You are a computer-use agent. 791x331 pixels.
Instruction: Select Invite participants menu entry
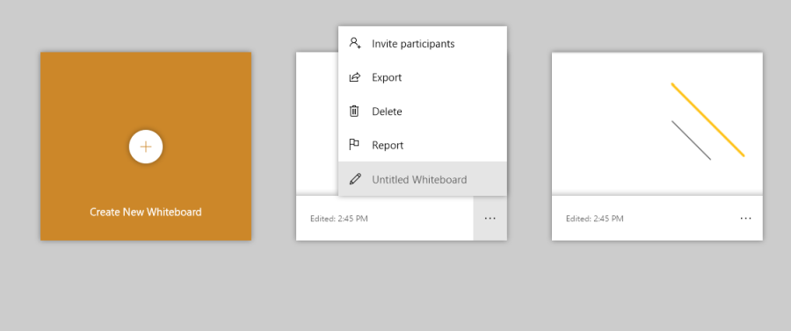point(423,43)
